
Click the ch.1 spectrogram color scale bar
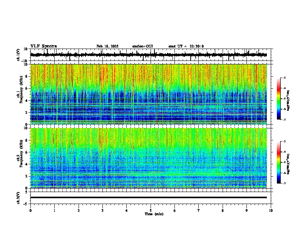coord(279,99)
